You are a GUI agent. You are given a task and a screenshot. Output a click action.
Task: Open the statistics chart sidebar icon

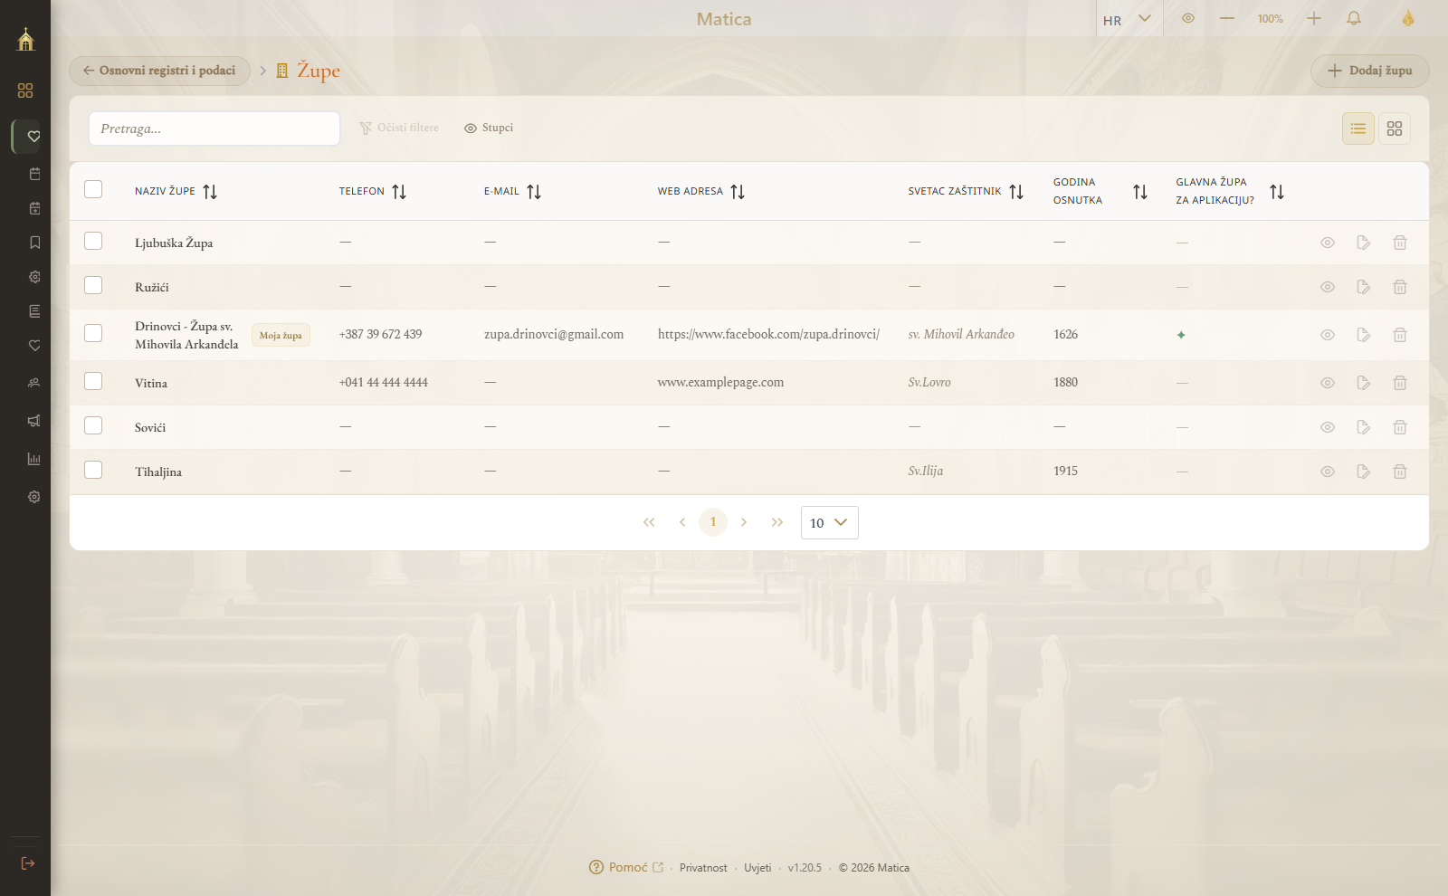pyautogui.click(x=34, y=459)
